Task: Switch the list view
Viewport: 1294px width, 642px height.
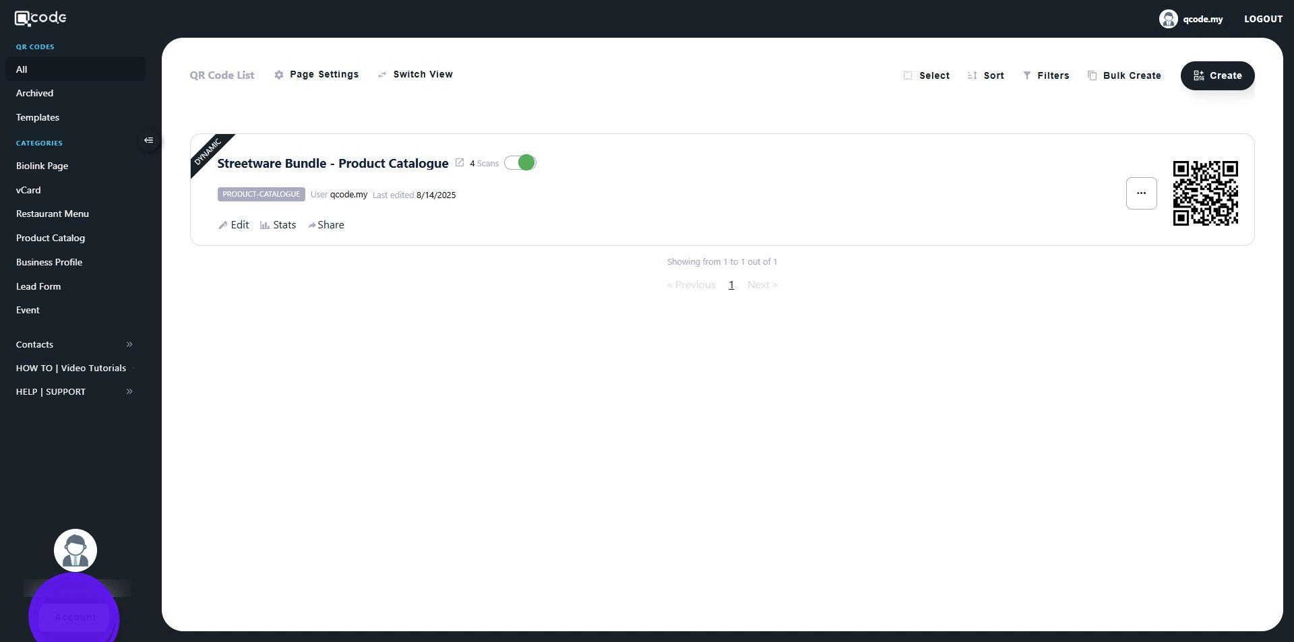Action: coord(415,75)
